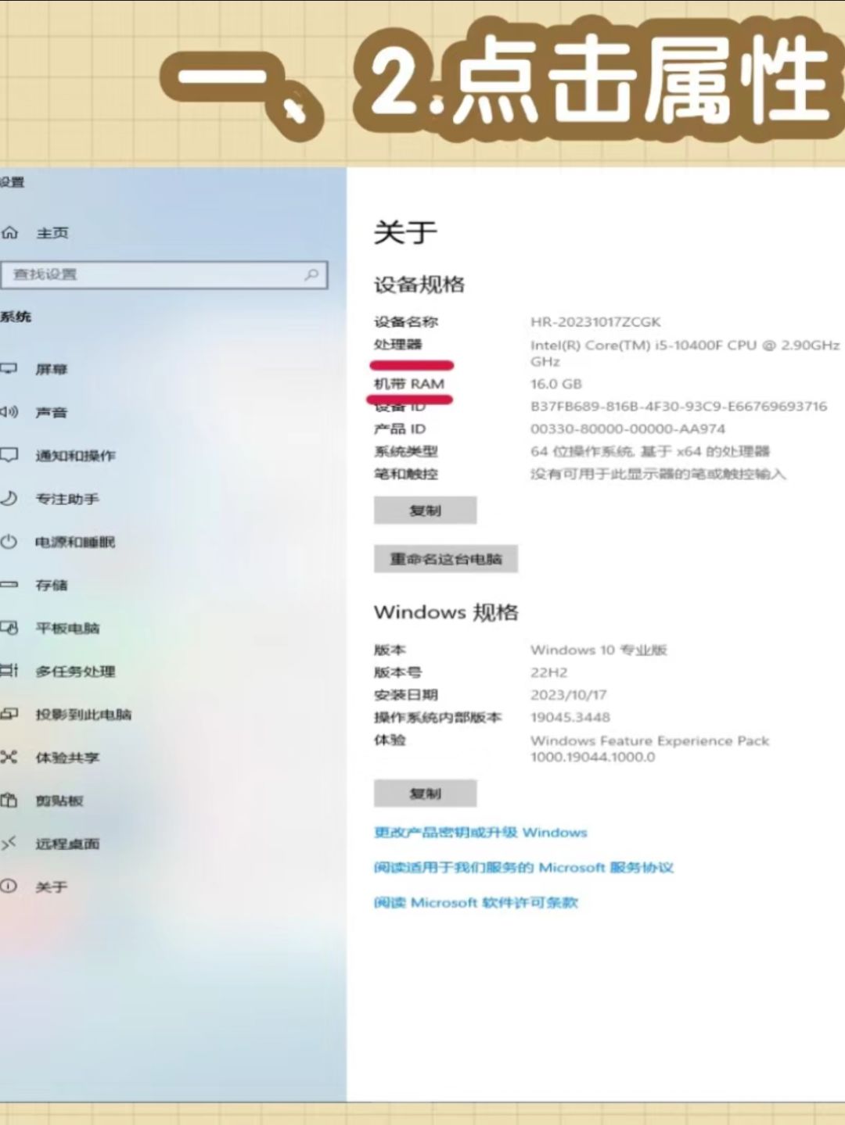Open 体验共享 settings
Viewport: 845px width, 1125px height.
(x=67, y=757)
